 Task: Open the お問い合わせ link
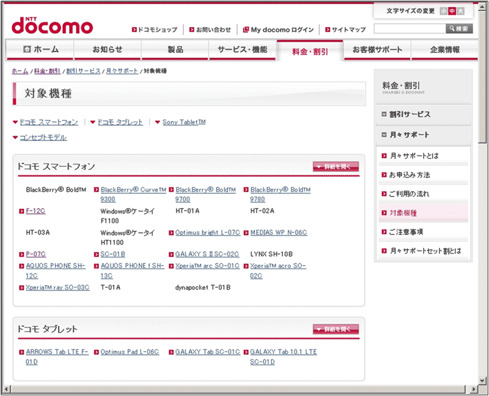[210, 29]
